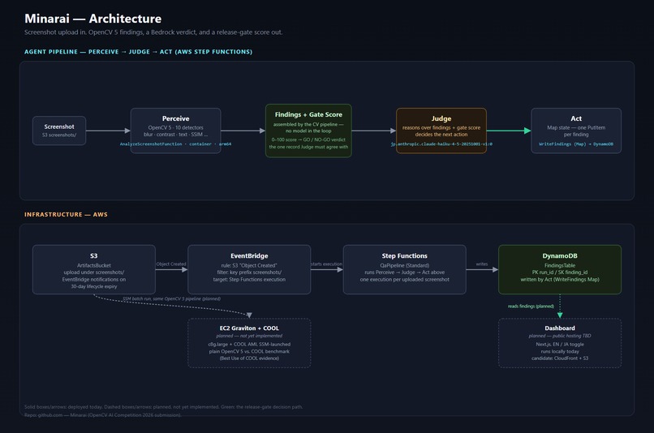654x433 pixels.
Task: Click the rule: S3 "Object Created" line
Action: (x=249, y=265)
